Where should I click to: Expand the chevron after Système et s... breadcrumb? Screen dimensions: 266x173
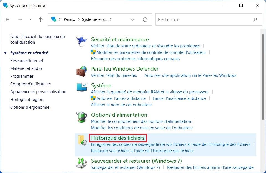(x=111, y=19)
